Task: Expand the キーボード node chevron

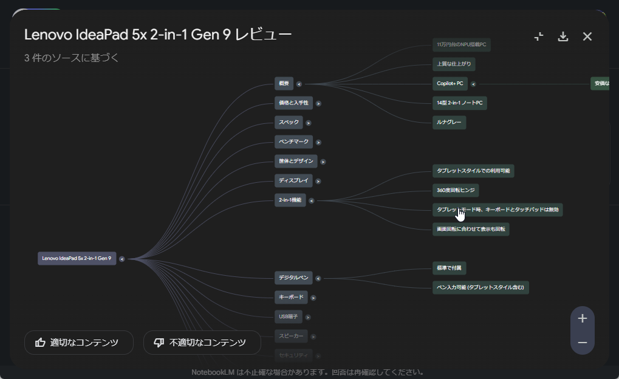Action: [x=313, y=298]
